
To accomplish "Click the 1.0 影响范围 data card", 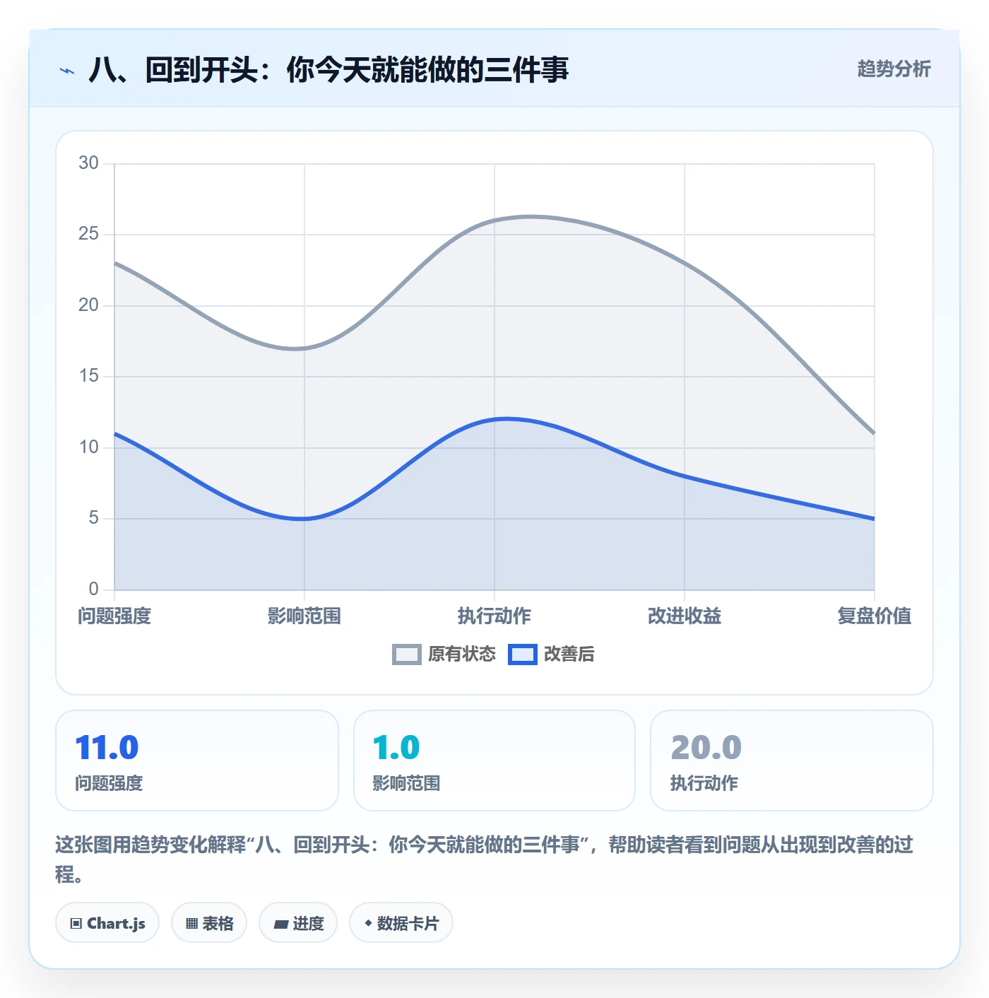I will (494, 761).
